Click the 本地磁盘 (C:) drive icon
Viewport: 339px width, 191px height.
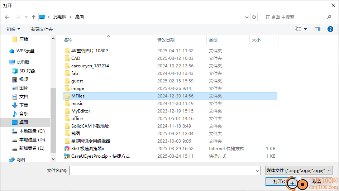14,131
